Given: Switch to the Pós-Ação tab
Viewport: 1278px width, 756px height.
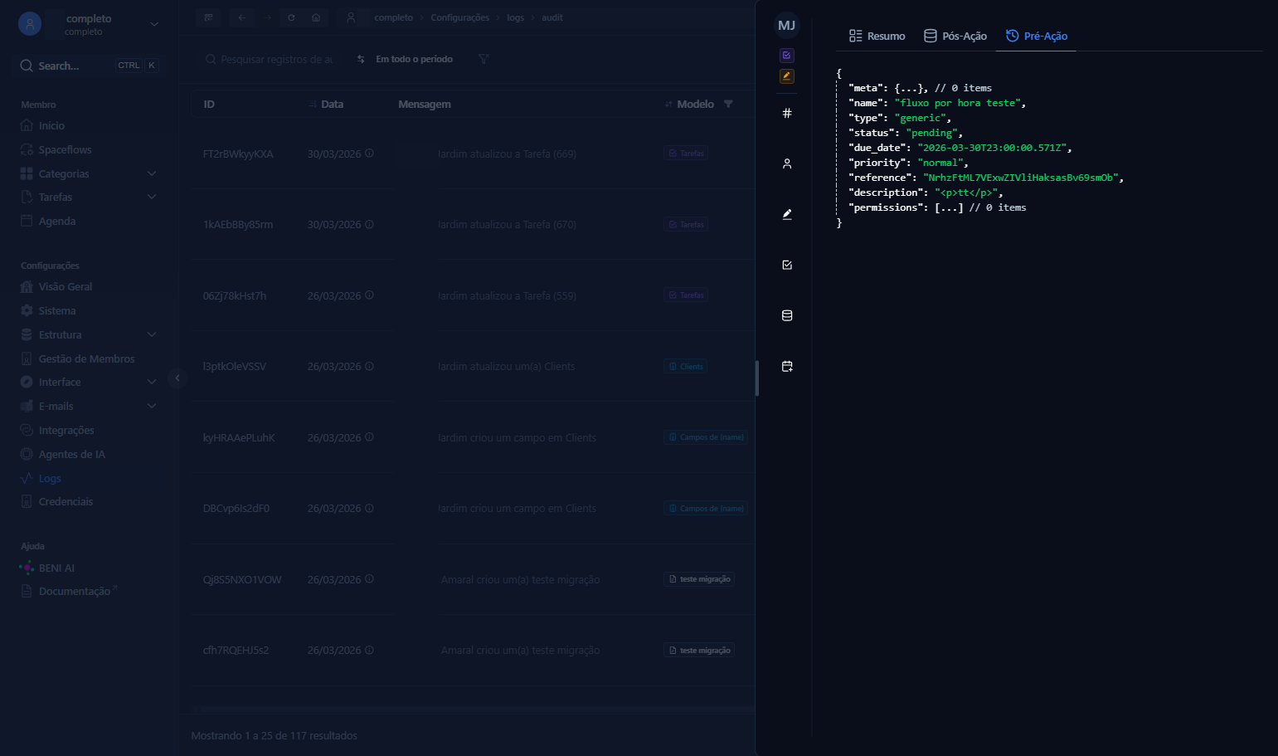Looking at the screenshot, I should click(x=955, y=36).
